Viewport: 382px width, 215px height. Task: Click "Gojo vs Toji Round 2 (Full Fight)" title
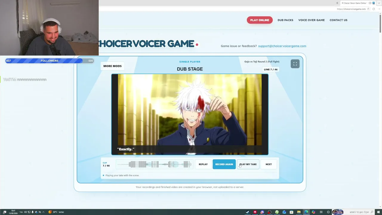262,62
